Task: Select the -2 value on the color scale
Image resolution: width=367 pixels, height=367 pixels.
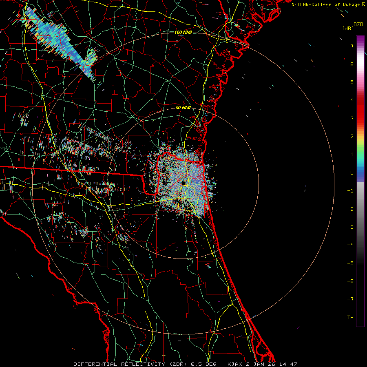Action: [x=350, y=209]
